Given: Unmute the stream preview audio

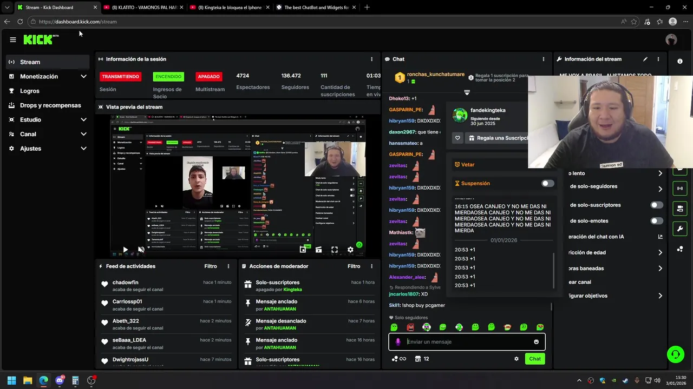Looking at the screenshot, I should [x=141, y=250].
